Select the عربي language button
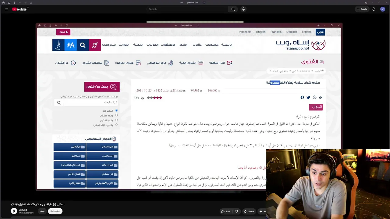 (320, 32)
